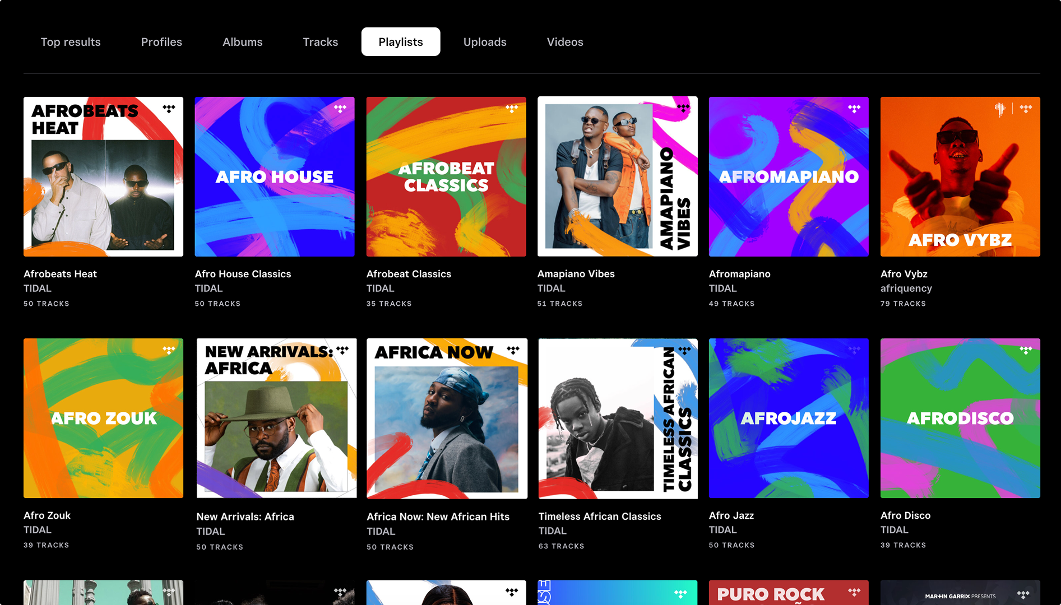Open TIDAL curator under Amapiano Vibes
1061x605 pixels.
click(551, 288)
